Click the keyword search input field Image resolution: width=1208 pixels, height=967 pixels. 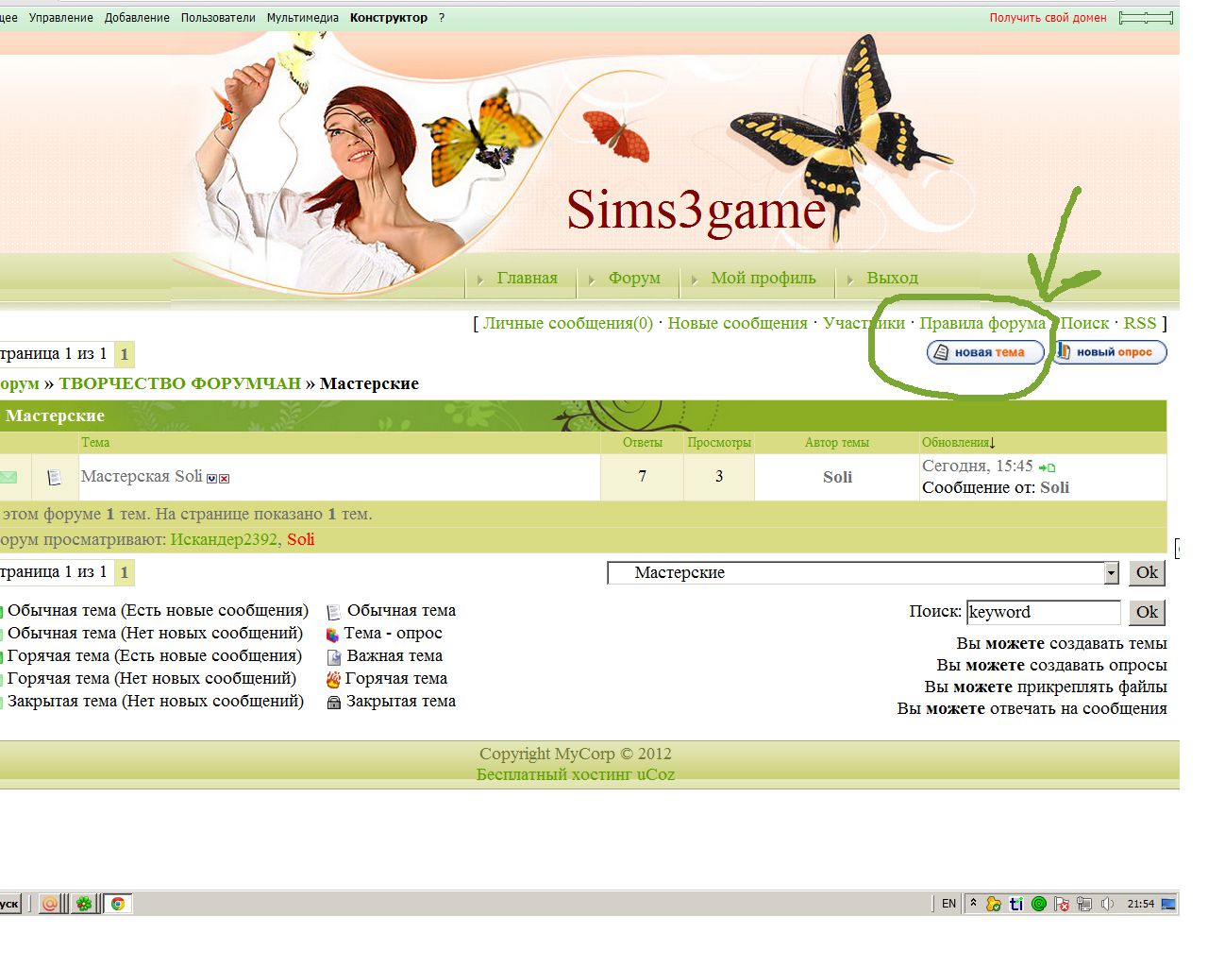pos(1043,612)
